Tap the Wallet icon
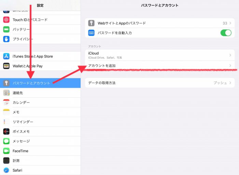This screenshot has width=239, height=175. click(6, 66)
